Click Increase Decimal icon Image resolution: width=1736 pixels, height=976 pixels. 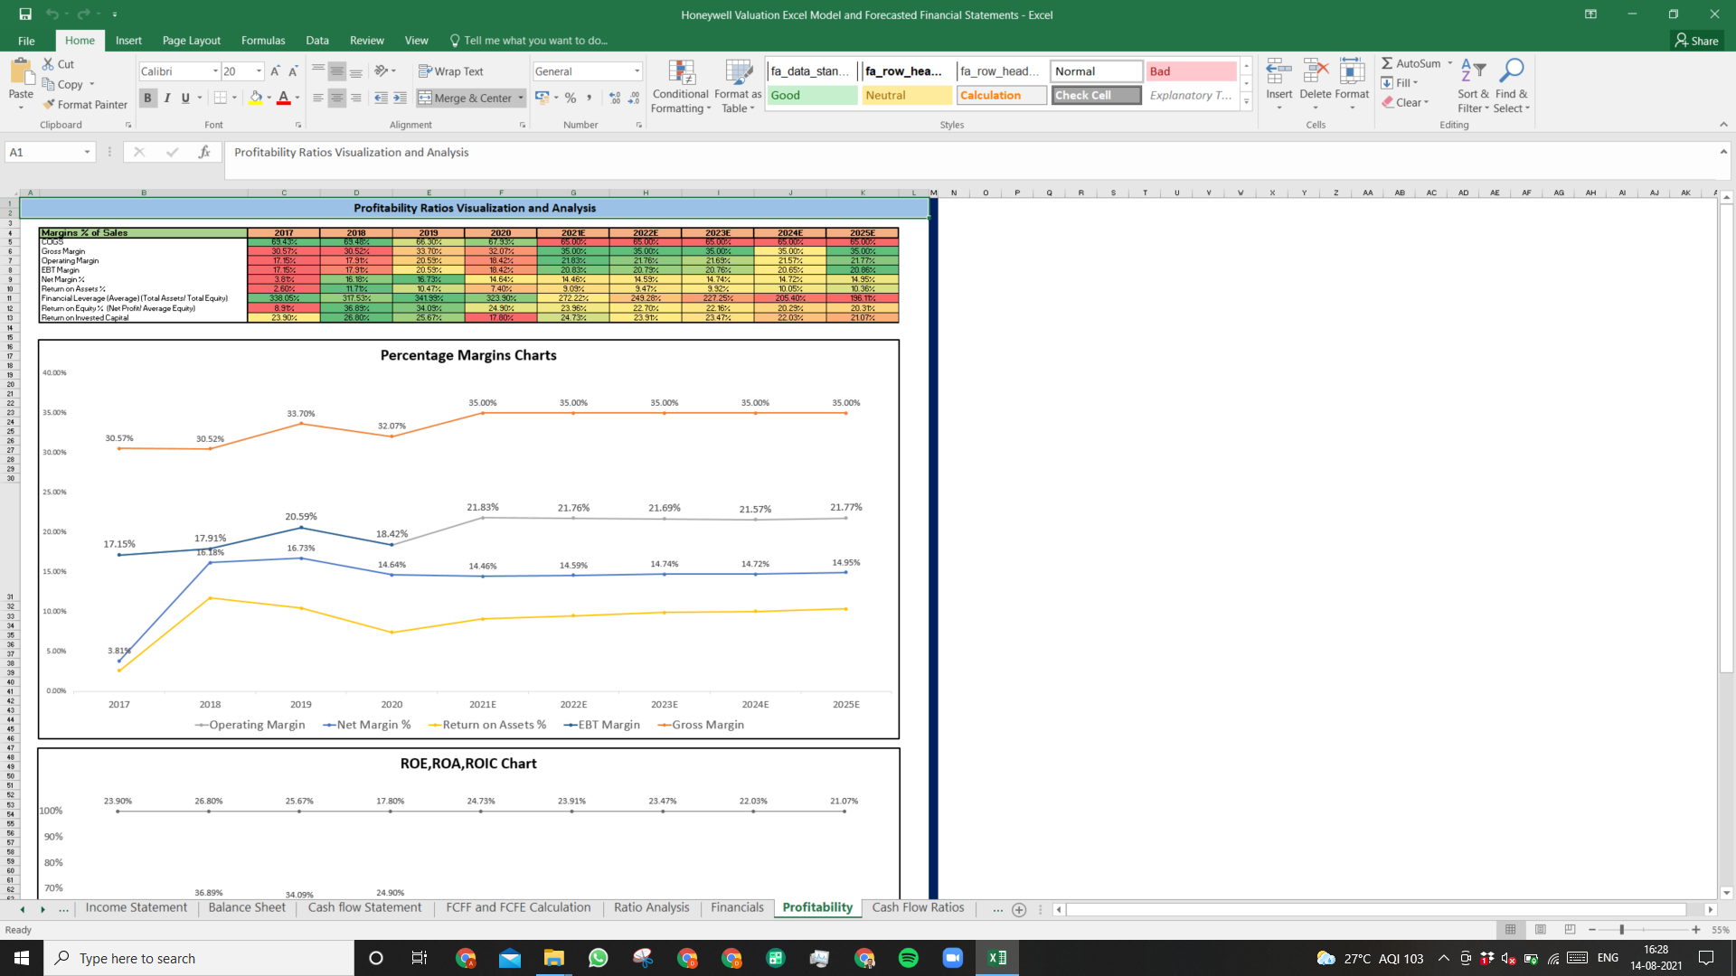[x=615, y=98]
